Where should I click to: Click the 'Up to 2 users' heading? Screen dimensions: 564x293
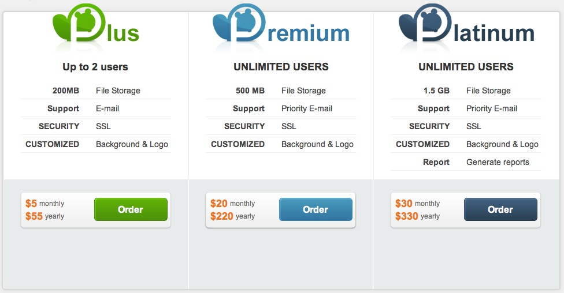tap(95, 67)
